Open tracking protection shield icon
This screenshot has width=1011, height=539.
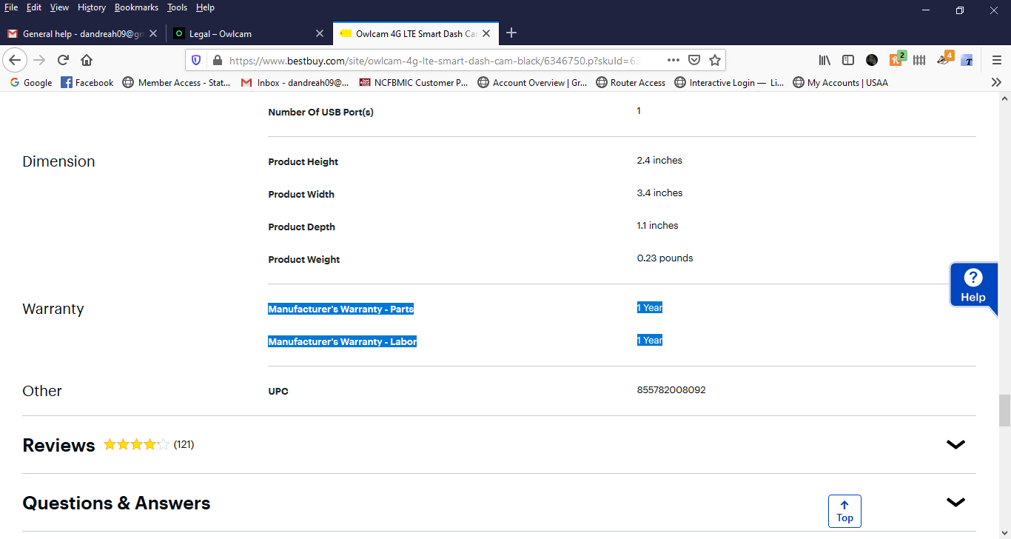click(196, 60)
